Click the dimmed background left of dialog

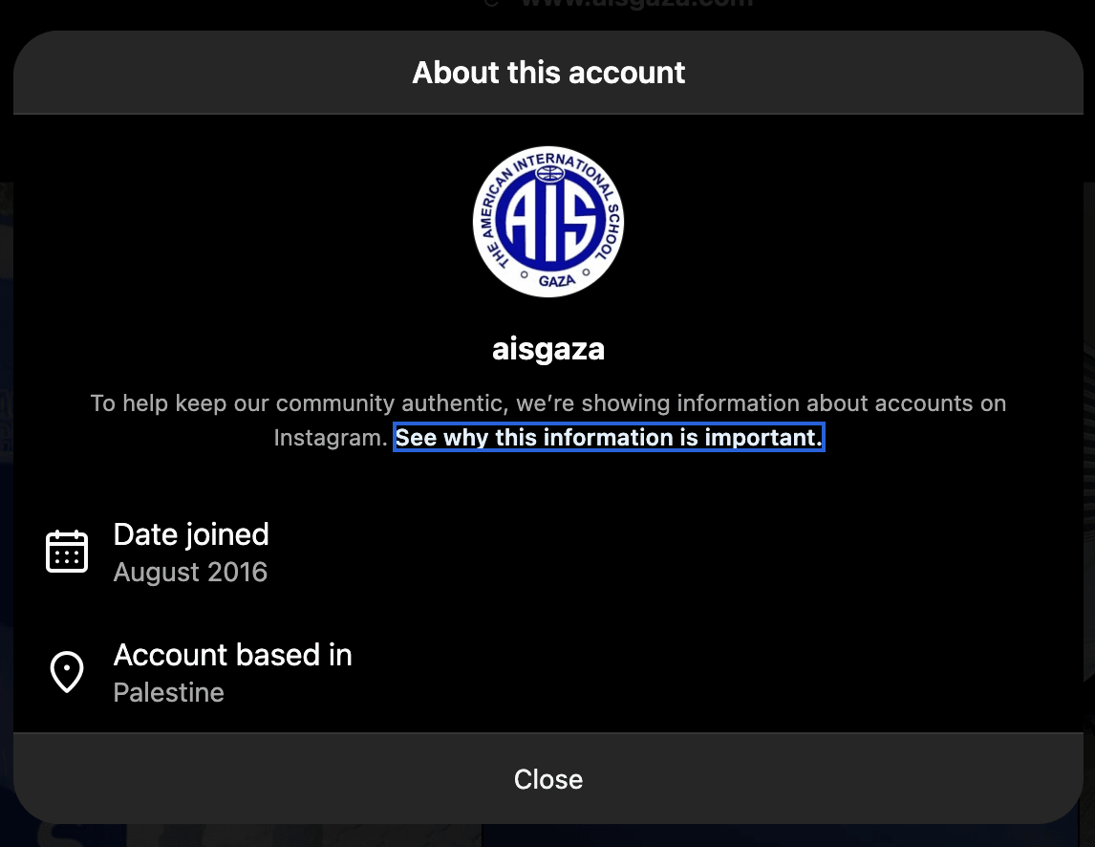(x=6, y=420)
